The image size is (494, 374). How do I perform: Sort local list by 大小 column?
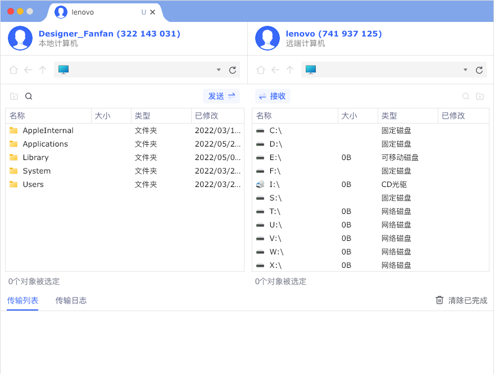coord(111,116)
